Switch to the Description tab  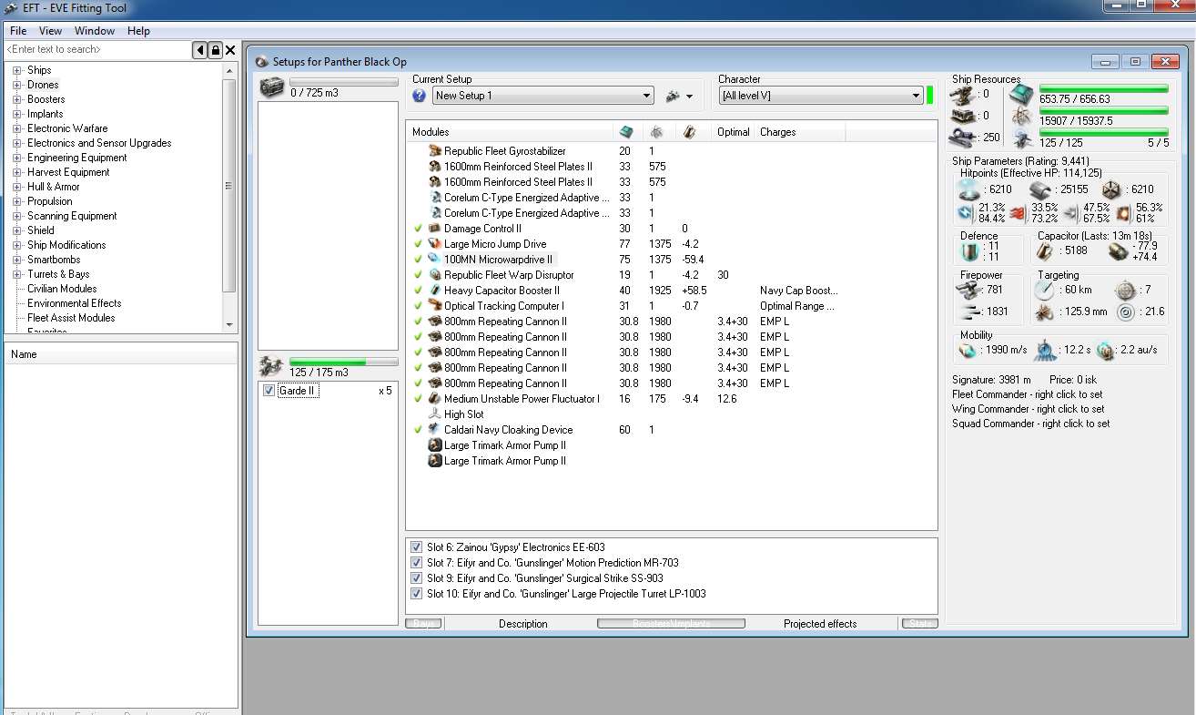tap(523, 624)
